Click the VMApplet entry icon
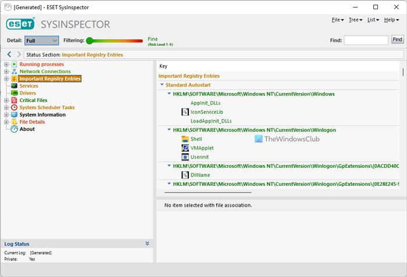The image size is (407, 277). point(185,148)
